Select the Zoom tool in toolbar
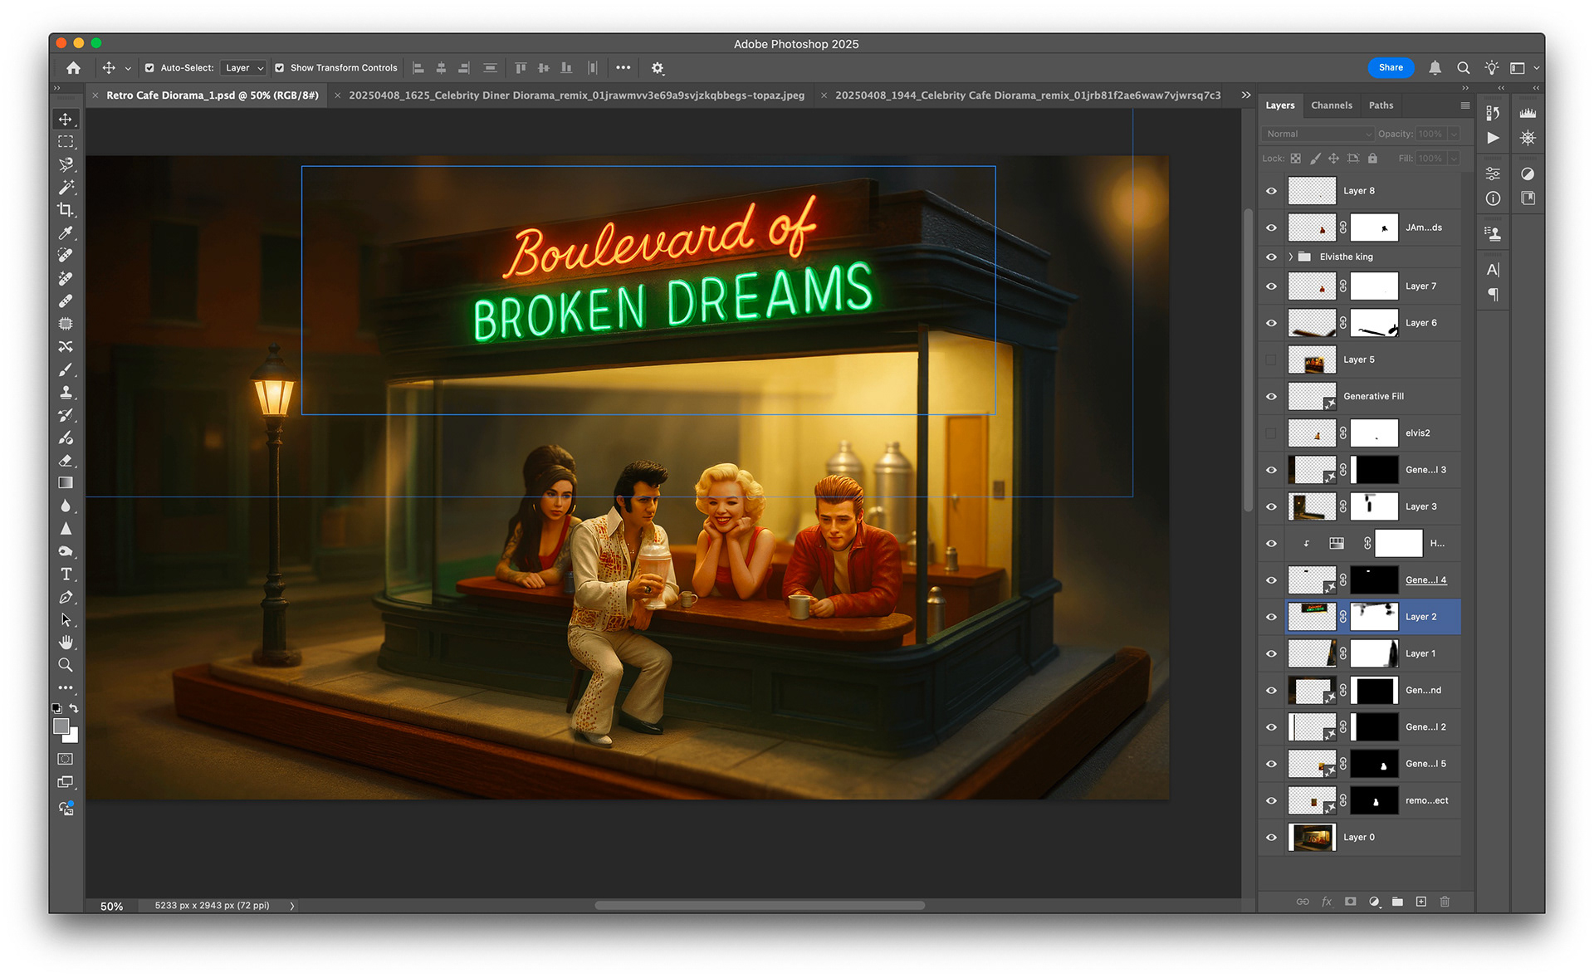This screenshot has width=1594, height=978. tap(66, 665)
